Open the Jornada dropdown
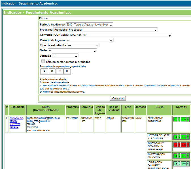The image size is (191, 169). coord(65,56)
